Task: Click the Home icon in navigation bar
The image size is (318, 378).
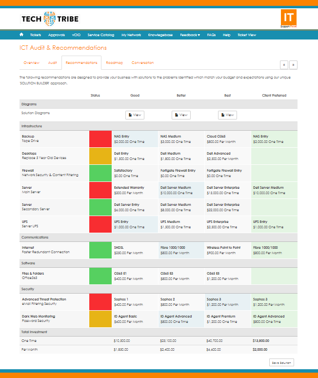Action: 21,35
